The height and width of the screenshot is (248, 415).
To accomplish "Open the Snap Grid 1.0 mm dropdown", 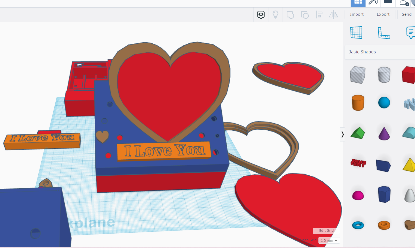I will (329, 240).
